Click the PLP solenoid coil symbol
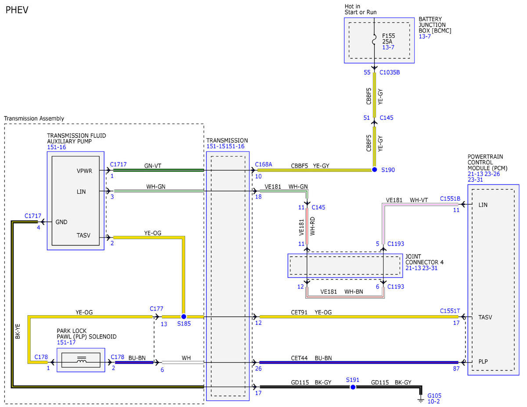The width and height of the screenshot is (527, 407). tap(81, 360)
